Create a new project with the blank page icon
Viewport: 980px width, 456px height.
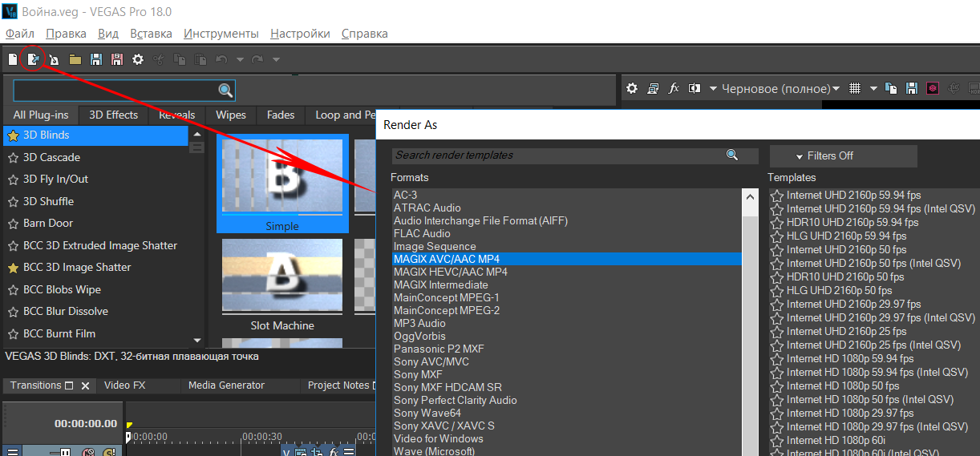tap(13, 59)
